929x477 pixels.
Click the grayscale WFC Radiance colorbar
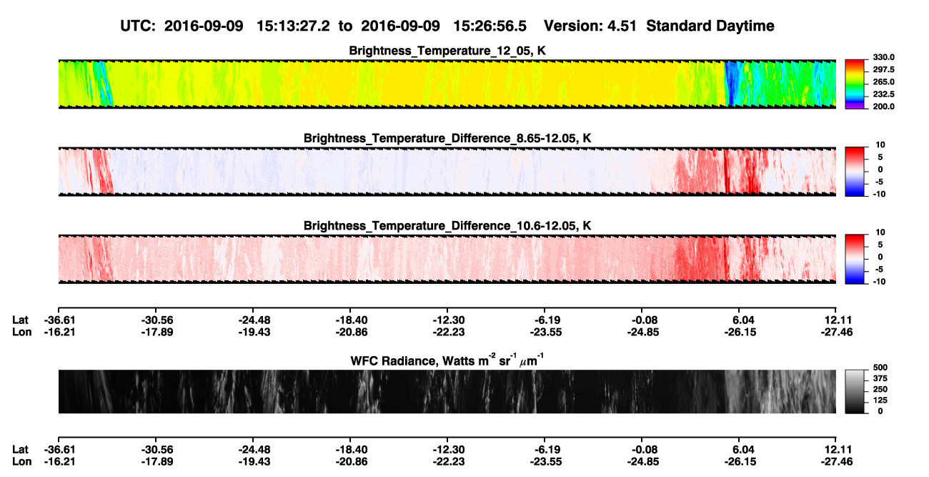tap(855, 390)
